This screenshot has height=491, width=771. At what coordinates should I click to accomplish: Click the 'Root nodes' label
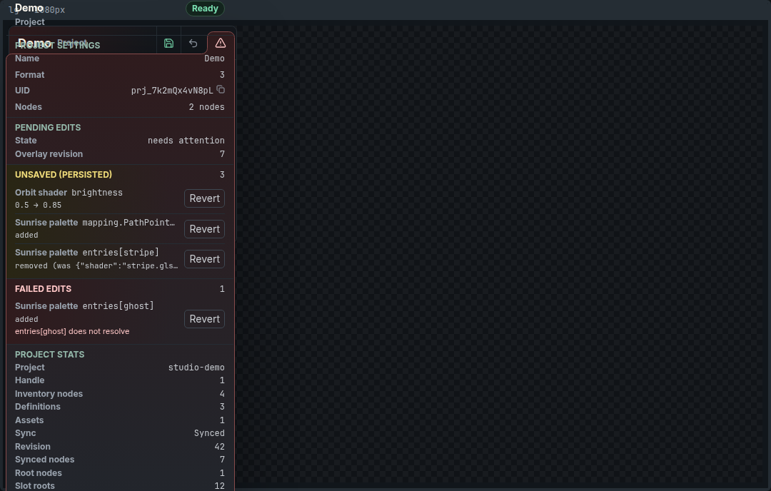39,473
